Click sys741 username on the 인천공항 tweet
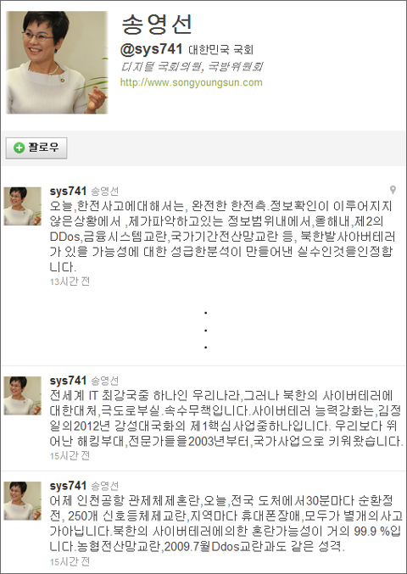Screen dimensions: 407x574 [68, 486]
